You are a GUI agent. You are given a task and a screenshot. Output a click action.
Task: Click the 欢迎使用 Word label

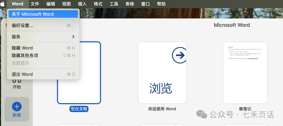click(162, 109)
